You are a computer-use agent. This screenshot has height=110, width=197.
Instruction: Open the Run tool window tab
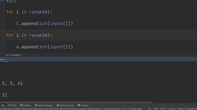click(x=3, y=105)
